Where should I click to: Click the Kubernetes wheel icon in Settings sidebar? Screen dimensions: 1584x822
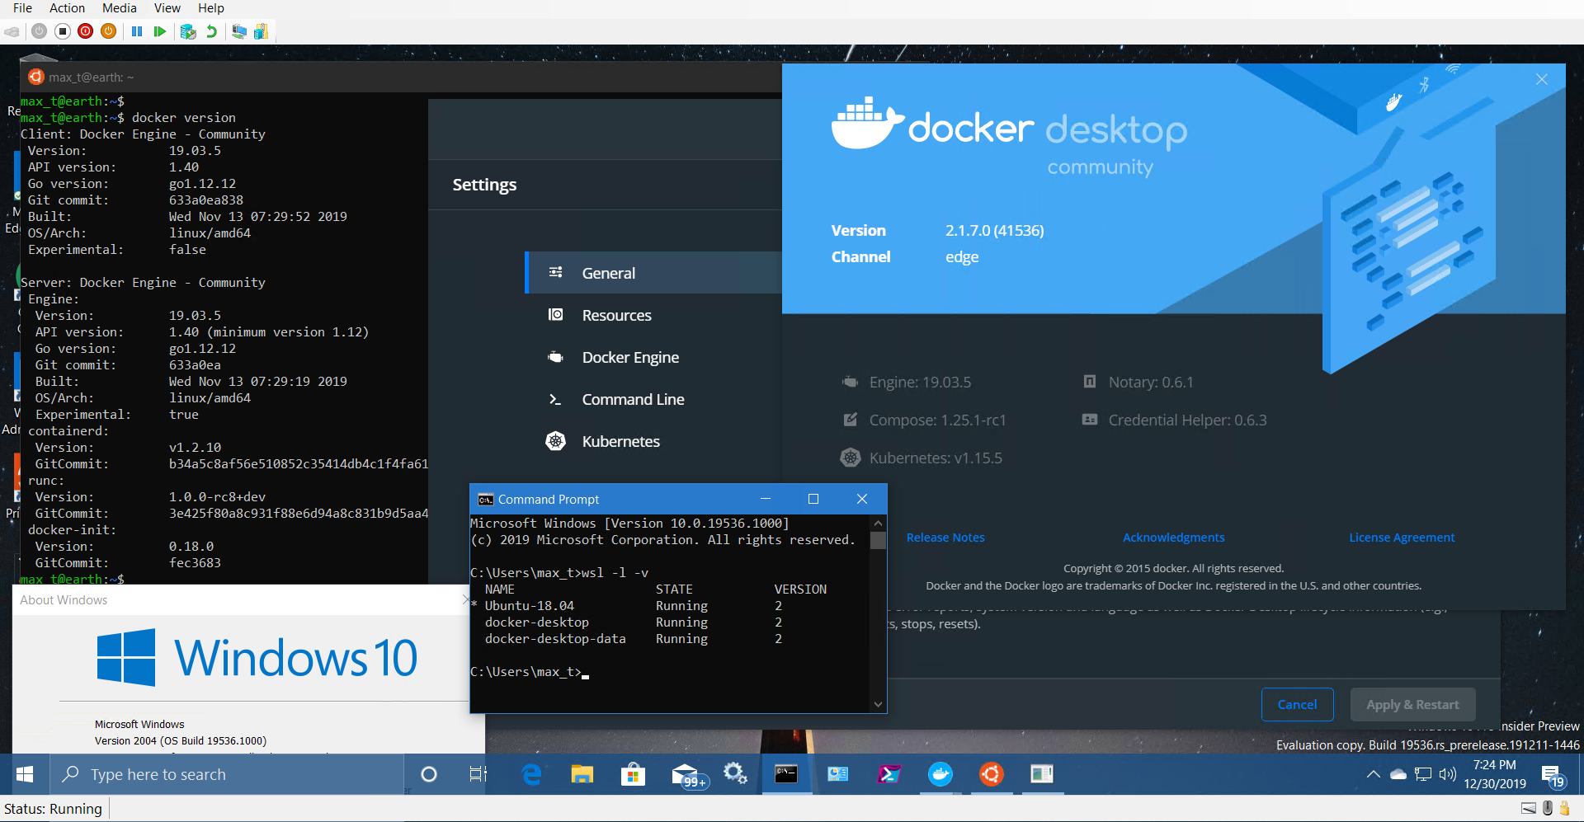pos(556,441)
